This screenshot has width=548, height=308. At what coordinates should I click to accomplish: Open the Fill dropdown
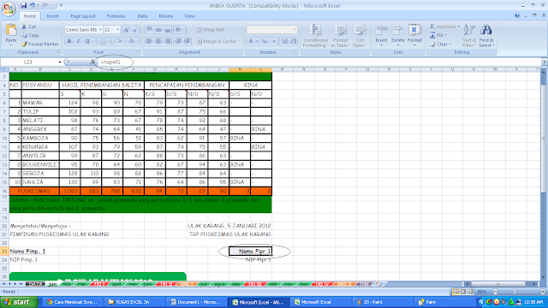tap(438, 35)
